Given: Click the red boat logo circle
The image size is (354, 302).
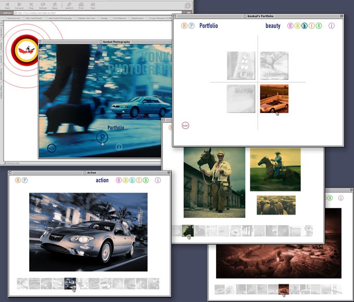Looking at the screenshot, I should click(x=26, y=50).
